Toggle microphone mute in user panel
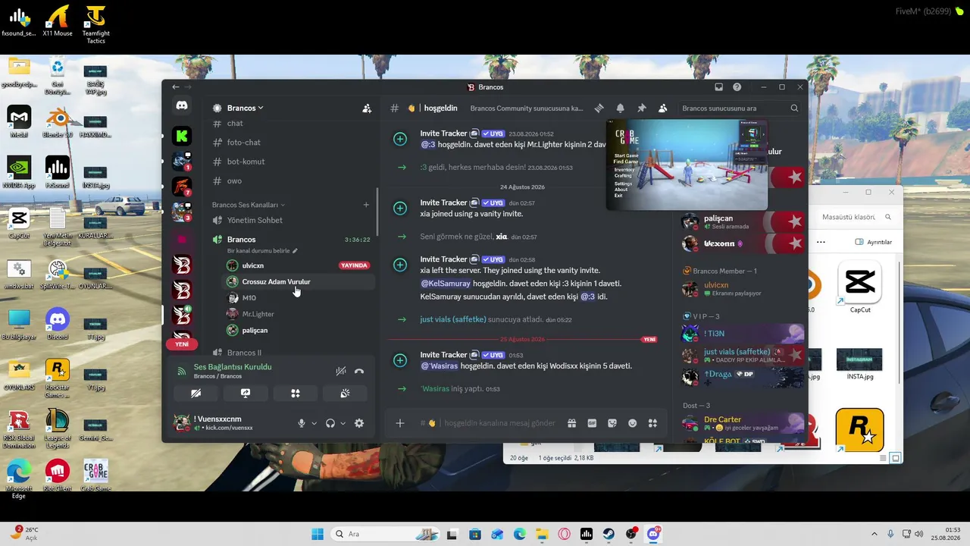This screenshot has width=970, height=546. tap(302, 423)
